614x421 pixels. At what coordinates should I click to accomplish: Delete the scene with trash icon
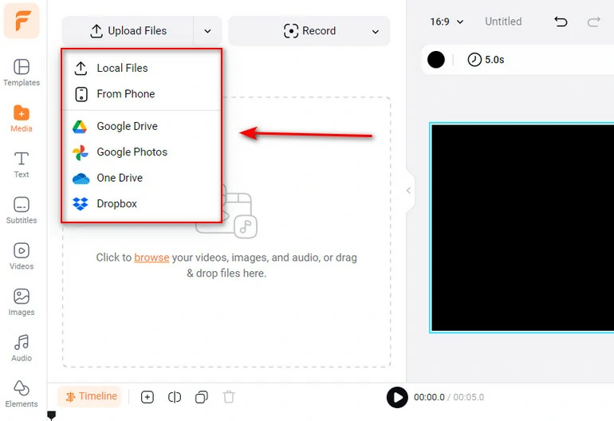click(229, 397)
